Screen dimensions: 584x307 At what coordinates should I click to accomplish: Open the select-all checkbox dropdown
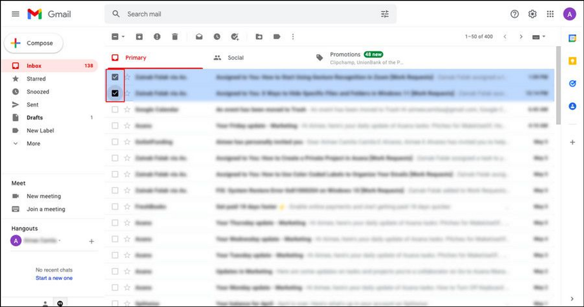(124, 37)
